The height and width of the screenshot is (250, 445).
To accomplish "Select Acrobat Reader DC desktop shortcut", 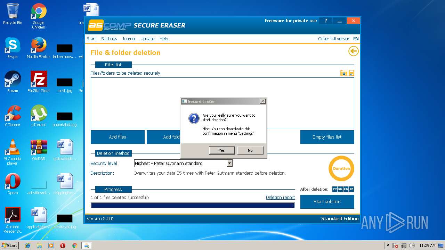I will click(13, 220).
